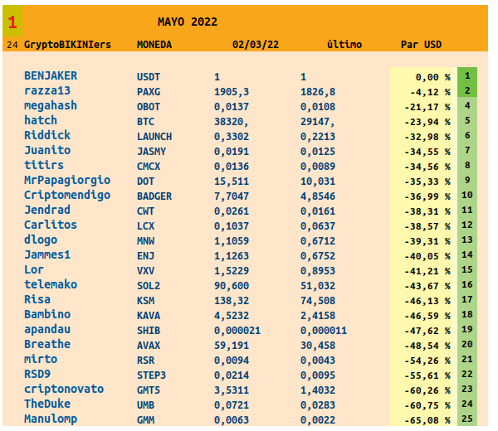Click the dark green rank 1 cell
The height and width of the screenshot is (431, 498).
467,75
